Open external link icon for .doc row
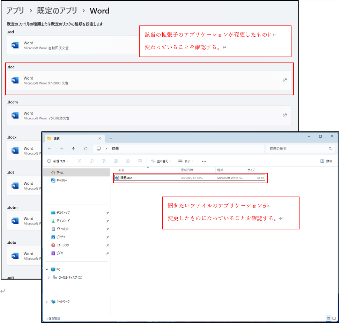The image size is (340, 324). pyautogui.click(x=284, y=80)
